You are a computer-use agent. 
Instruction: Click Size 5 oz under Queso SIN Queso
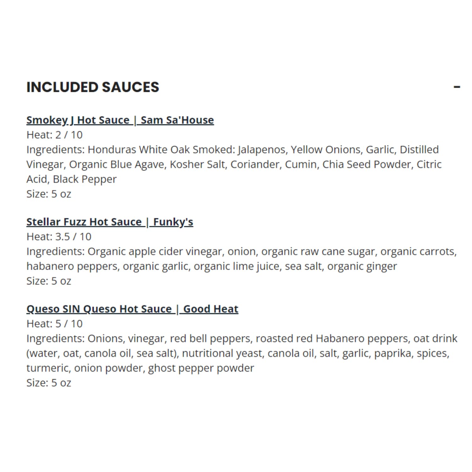pos(49,383)
